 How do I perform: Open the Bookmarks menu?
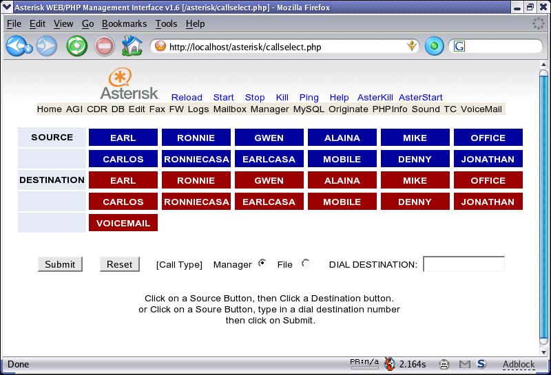[x=124, y=23]
